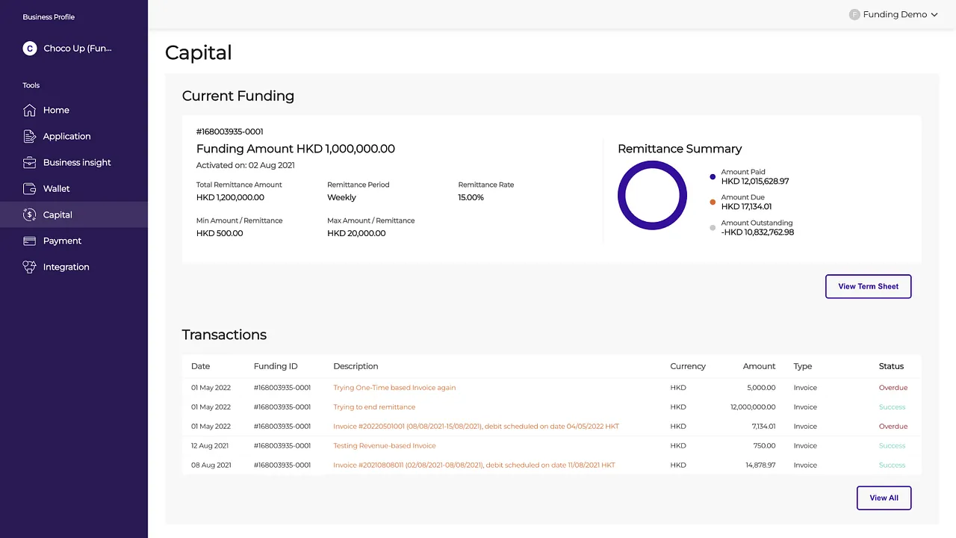Click the Choco Up profile avatar
This screenshot has width=956, height=538.
tap(30, 49)
